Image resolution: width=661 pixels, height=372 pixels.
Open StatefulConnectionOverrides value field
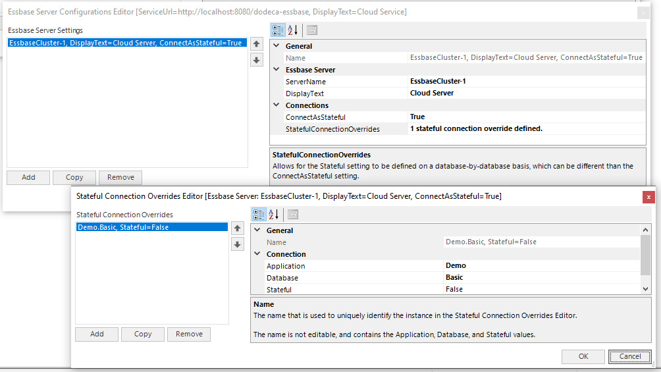click(x=527, y=128)
